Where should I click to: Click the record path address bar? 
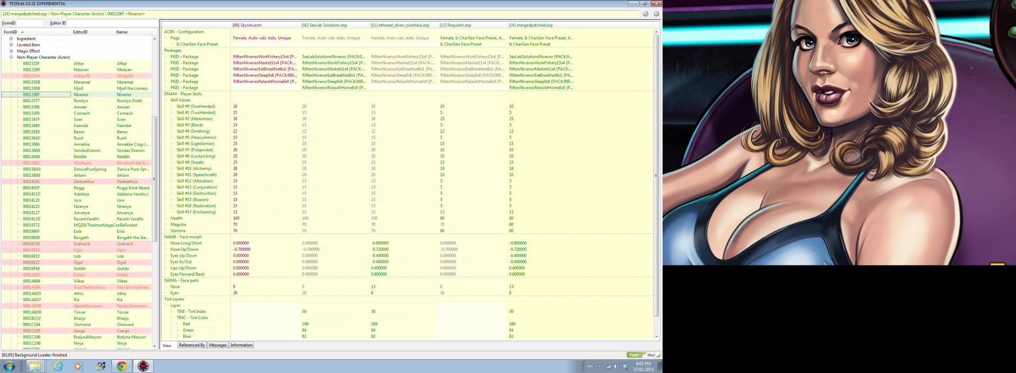tap(320, 14)
